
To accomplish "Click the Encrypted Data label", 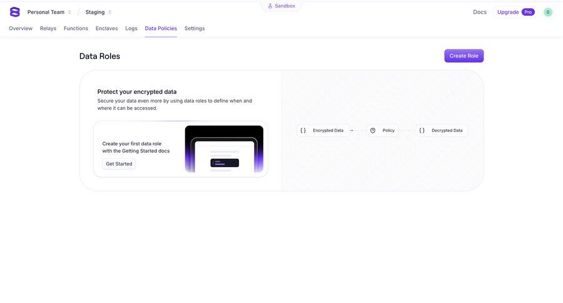I will click(x=328, y=130).
